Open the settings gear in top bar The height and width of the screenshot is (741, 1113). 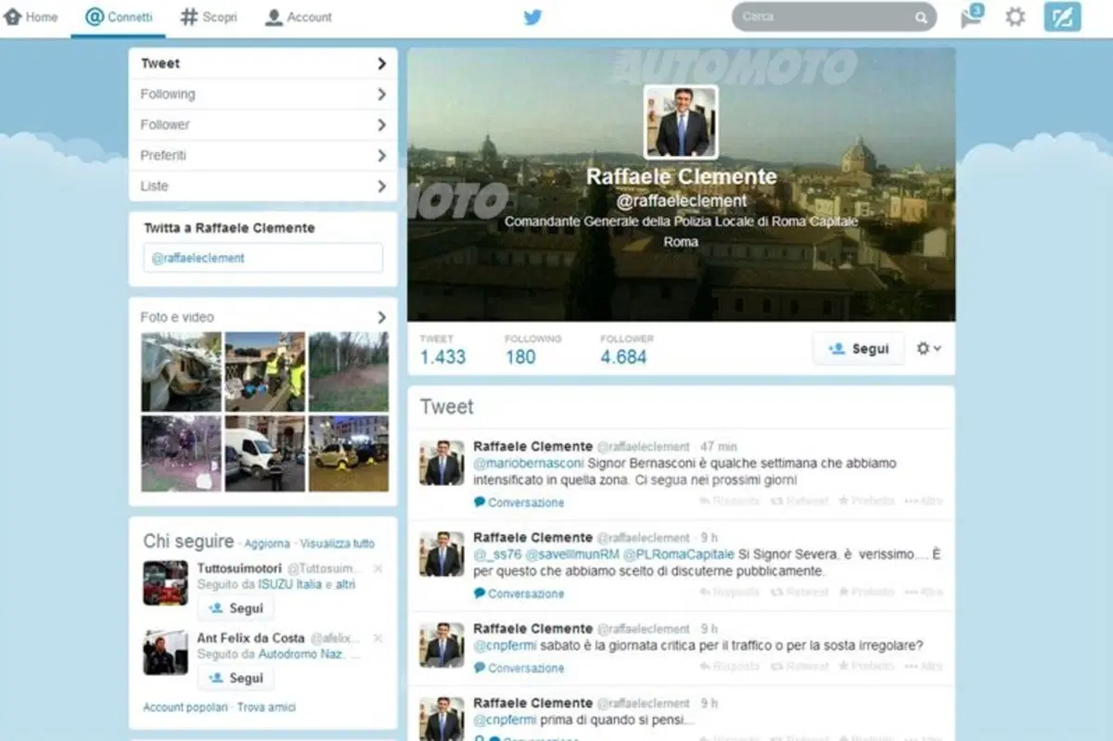[x=1016, y=17]
